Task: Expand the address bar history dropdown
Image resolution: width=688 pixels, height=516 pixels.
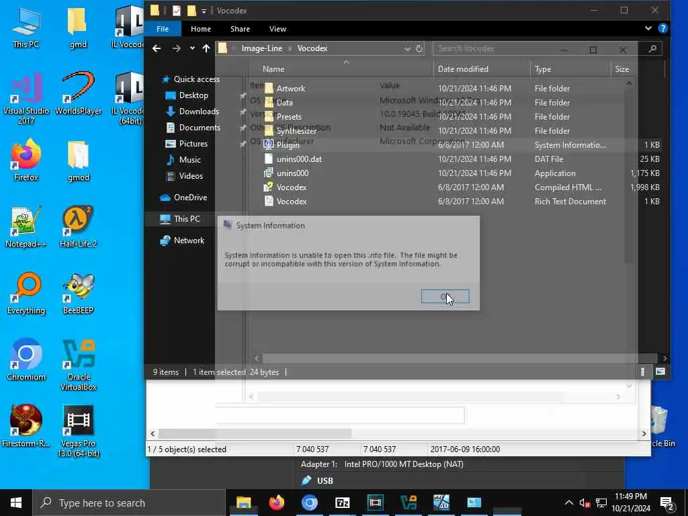Action: point(408,48)
